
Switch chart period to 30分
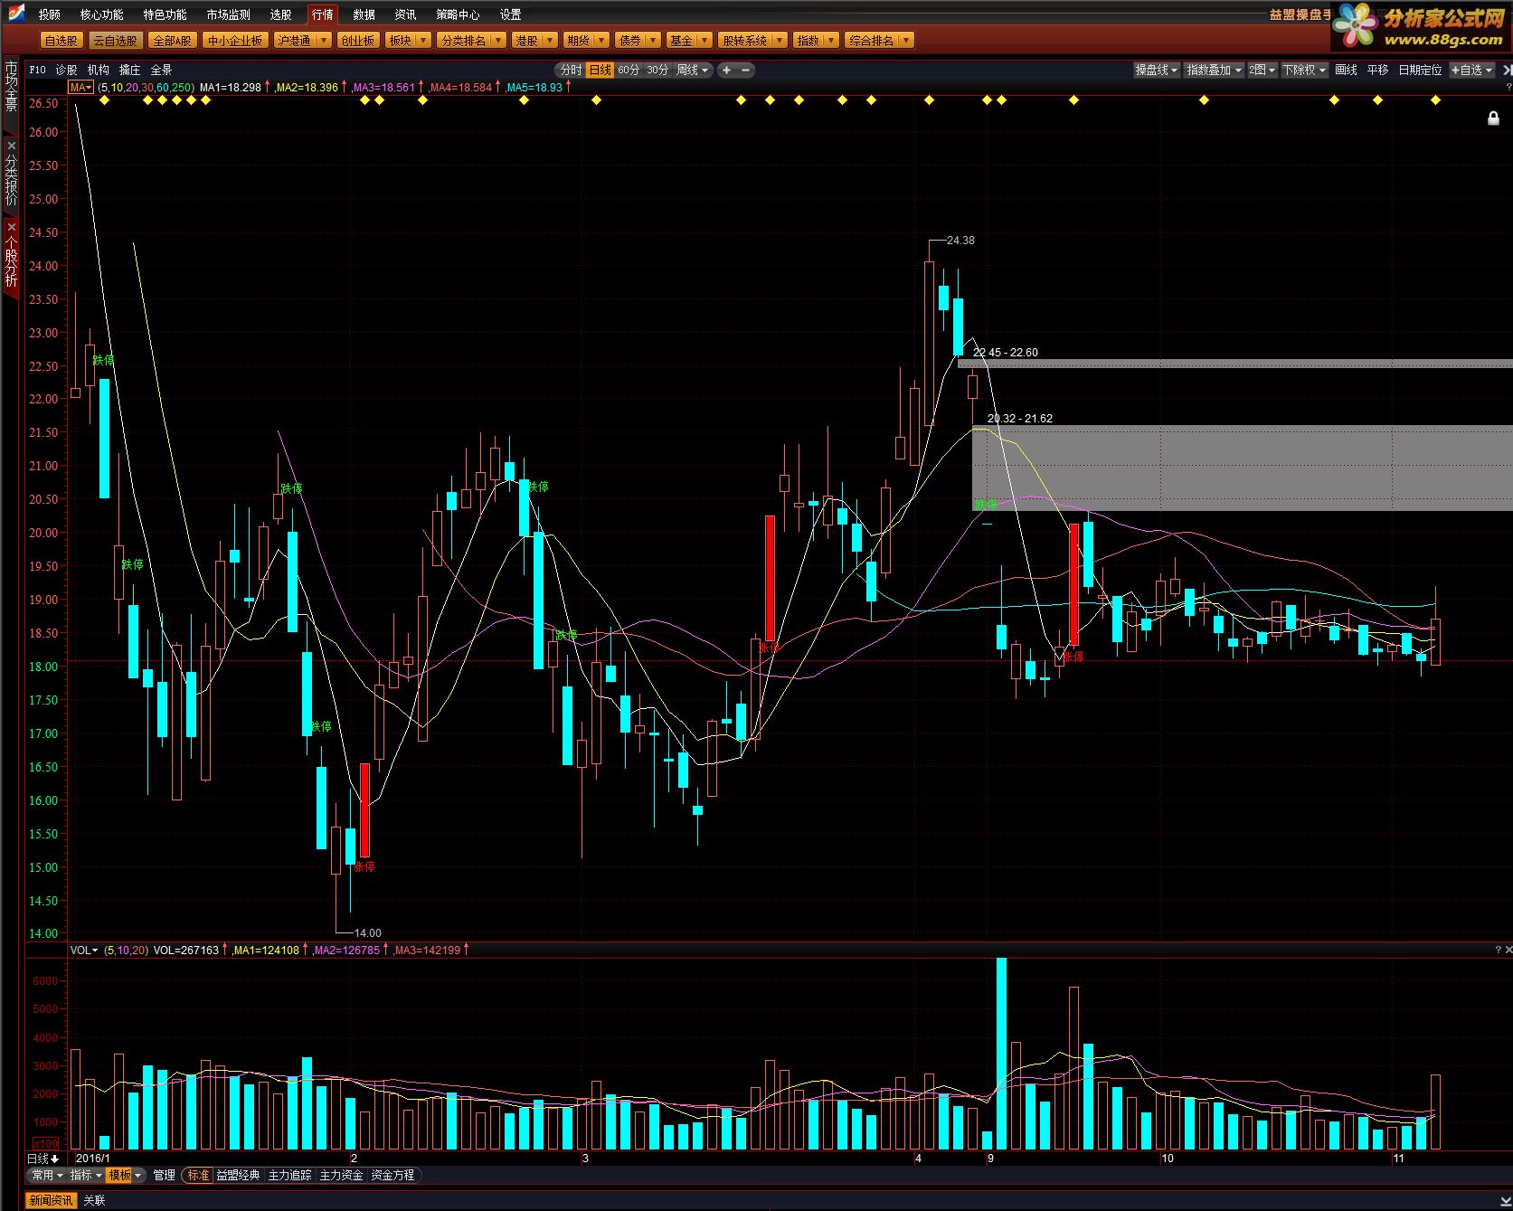click(657, 70)
